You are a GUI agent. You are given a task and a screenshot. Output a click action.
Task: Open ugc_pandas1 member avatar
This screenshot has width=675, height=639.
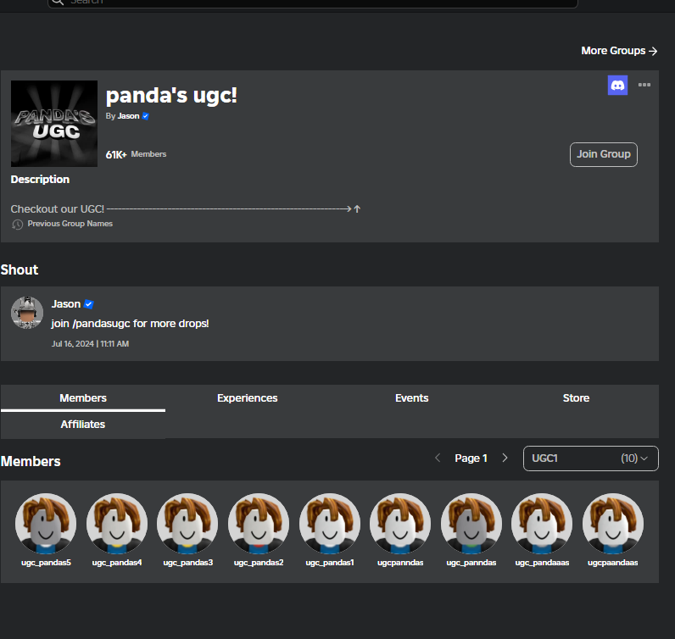330,524
